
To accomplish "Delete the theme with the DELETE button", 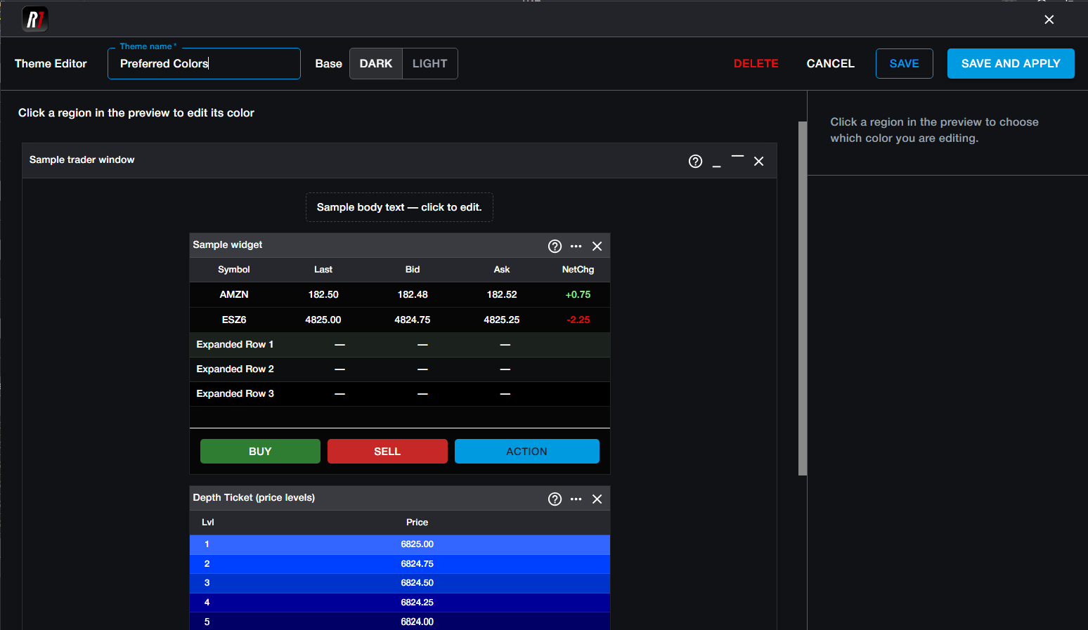I will pyautogui.click(x=756, y=64).
